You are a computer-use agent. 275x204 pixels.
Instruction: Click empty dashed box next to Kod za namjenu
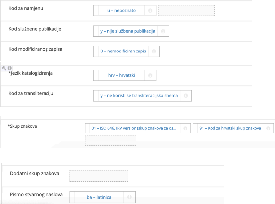pyautogui.click(x=186, y=11)
